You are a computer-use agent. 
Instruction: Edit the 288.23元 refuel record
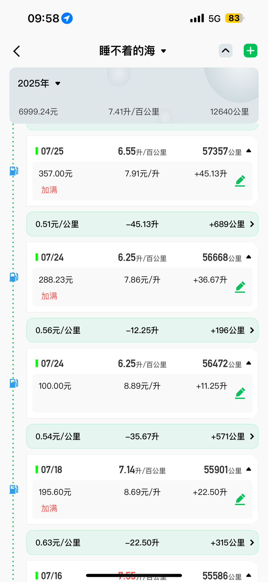(x=240, y=287)
